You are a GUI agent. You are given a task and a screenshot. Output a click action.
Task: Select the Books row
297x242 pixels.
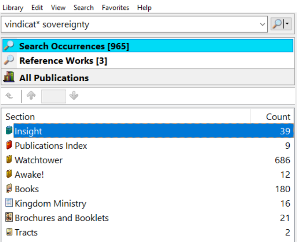pos(149,189)
